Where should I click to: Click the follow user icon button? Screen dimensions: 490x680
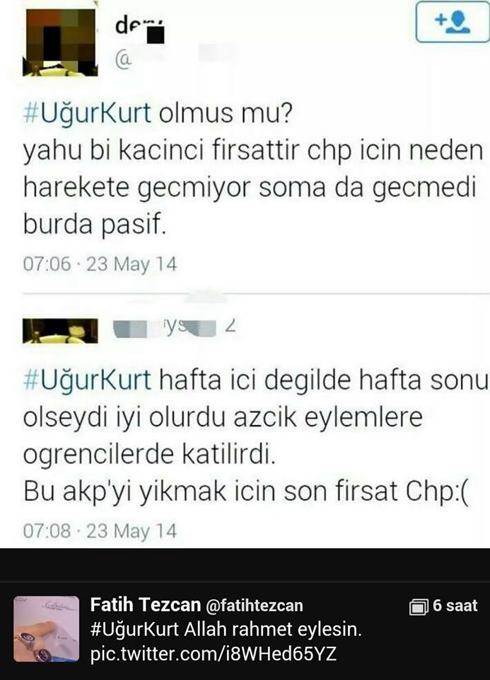coord(453,21)
